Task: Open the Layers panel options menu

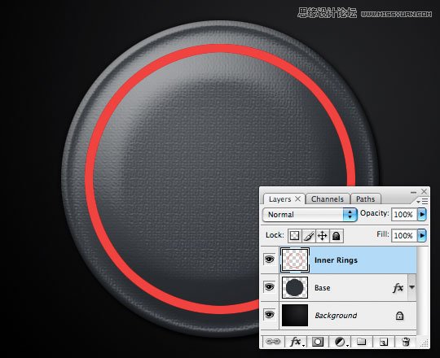Action: pos(422,201)
